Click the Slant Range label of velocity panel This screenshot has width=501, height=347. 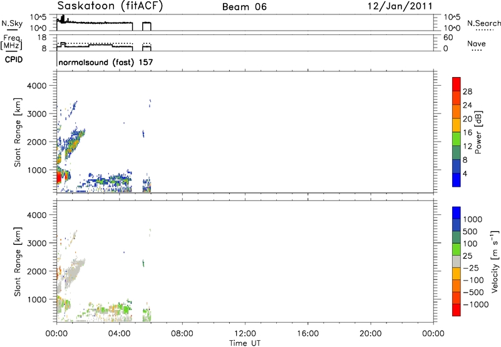click(18, 262)
